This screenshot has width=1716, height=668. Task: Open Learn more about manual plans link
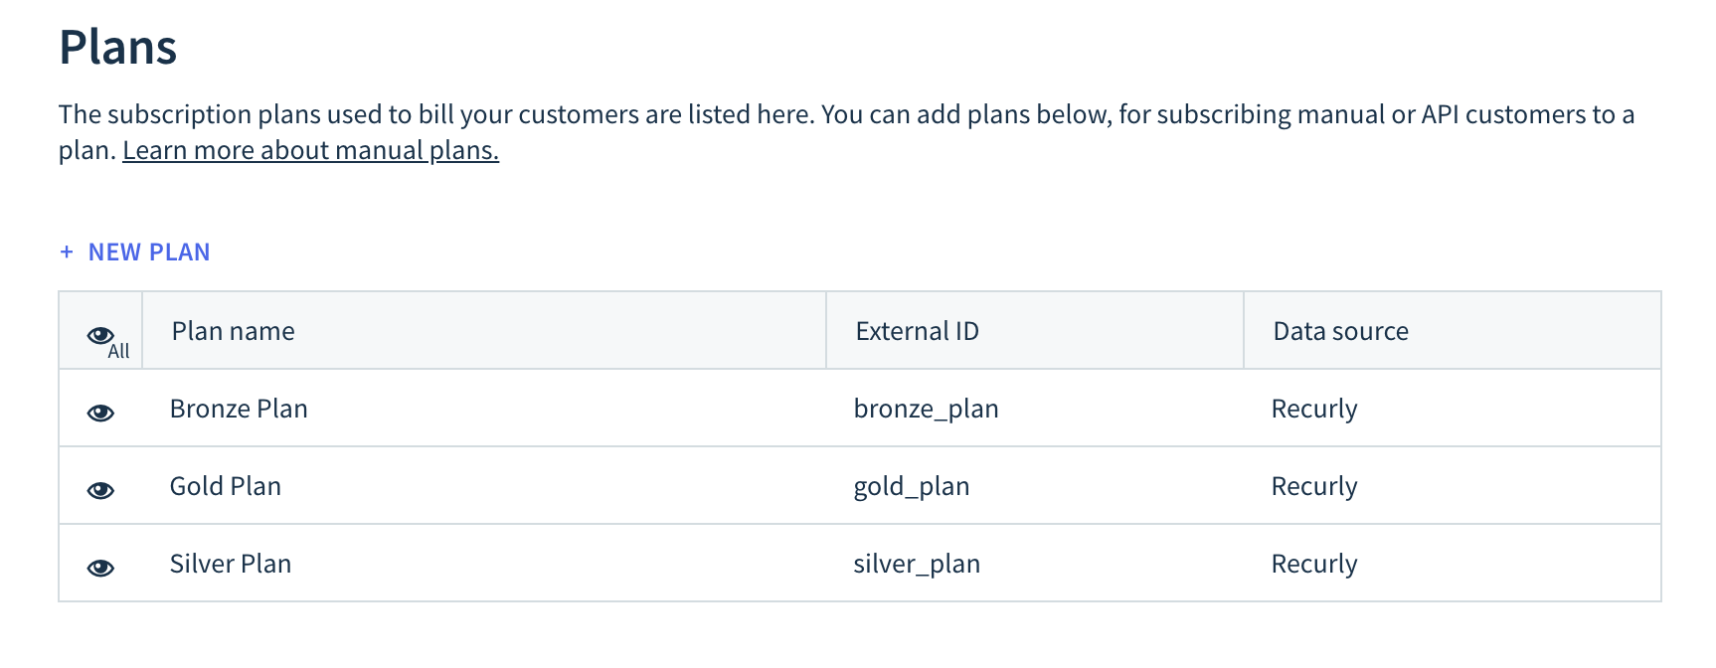(310, 150)
